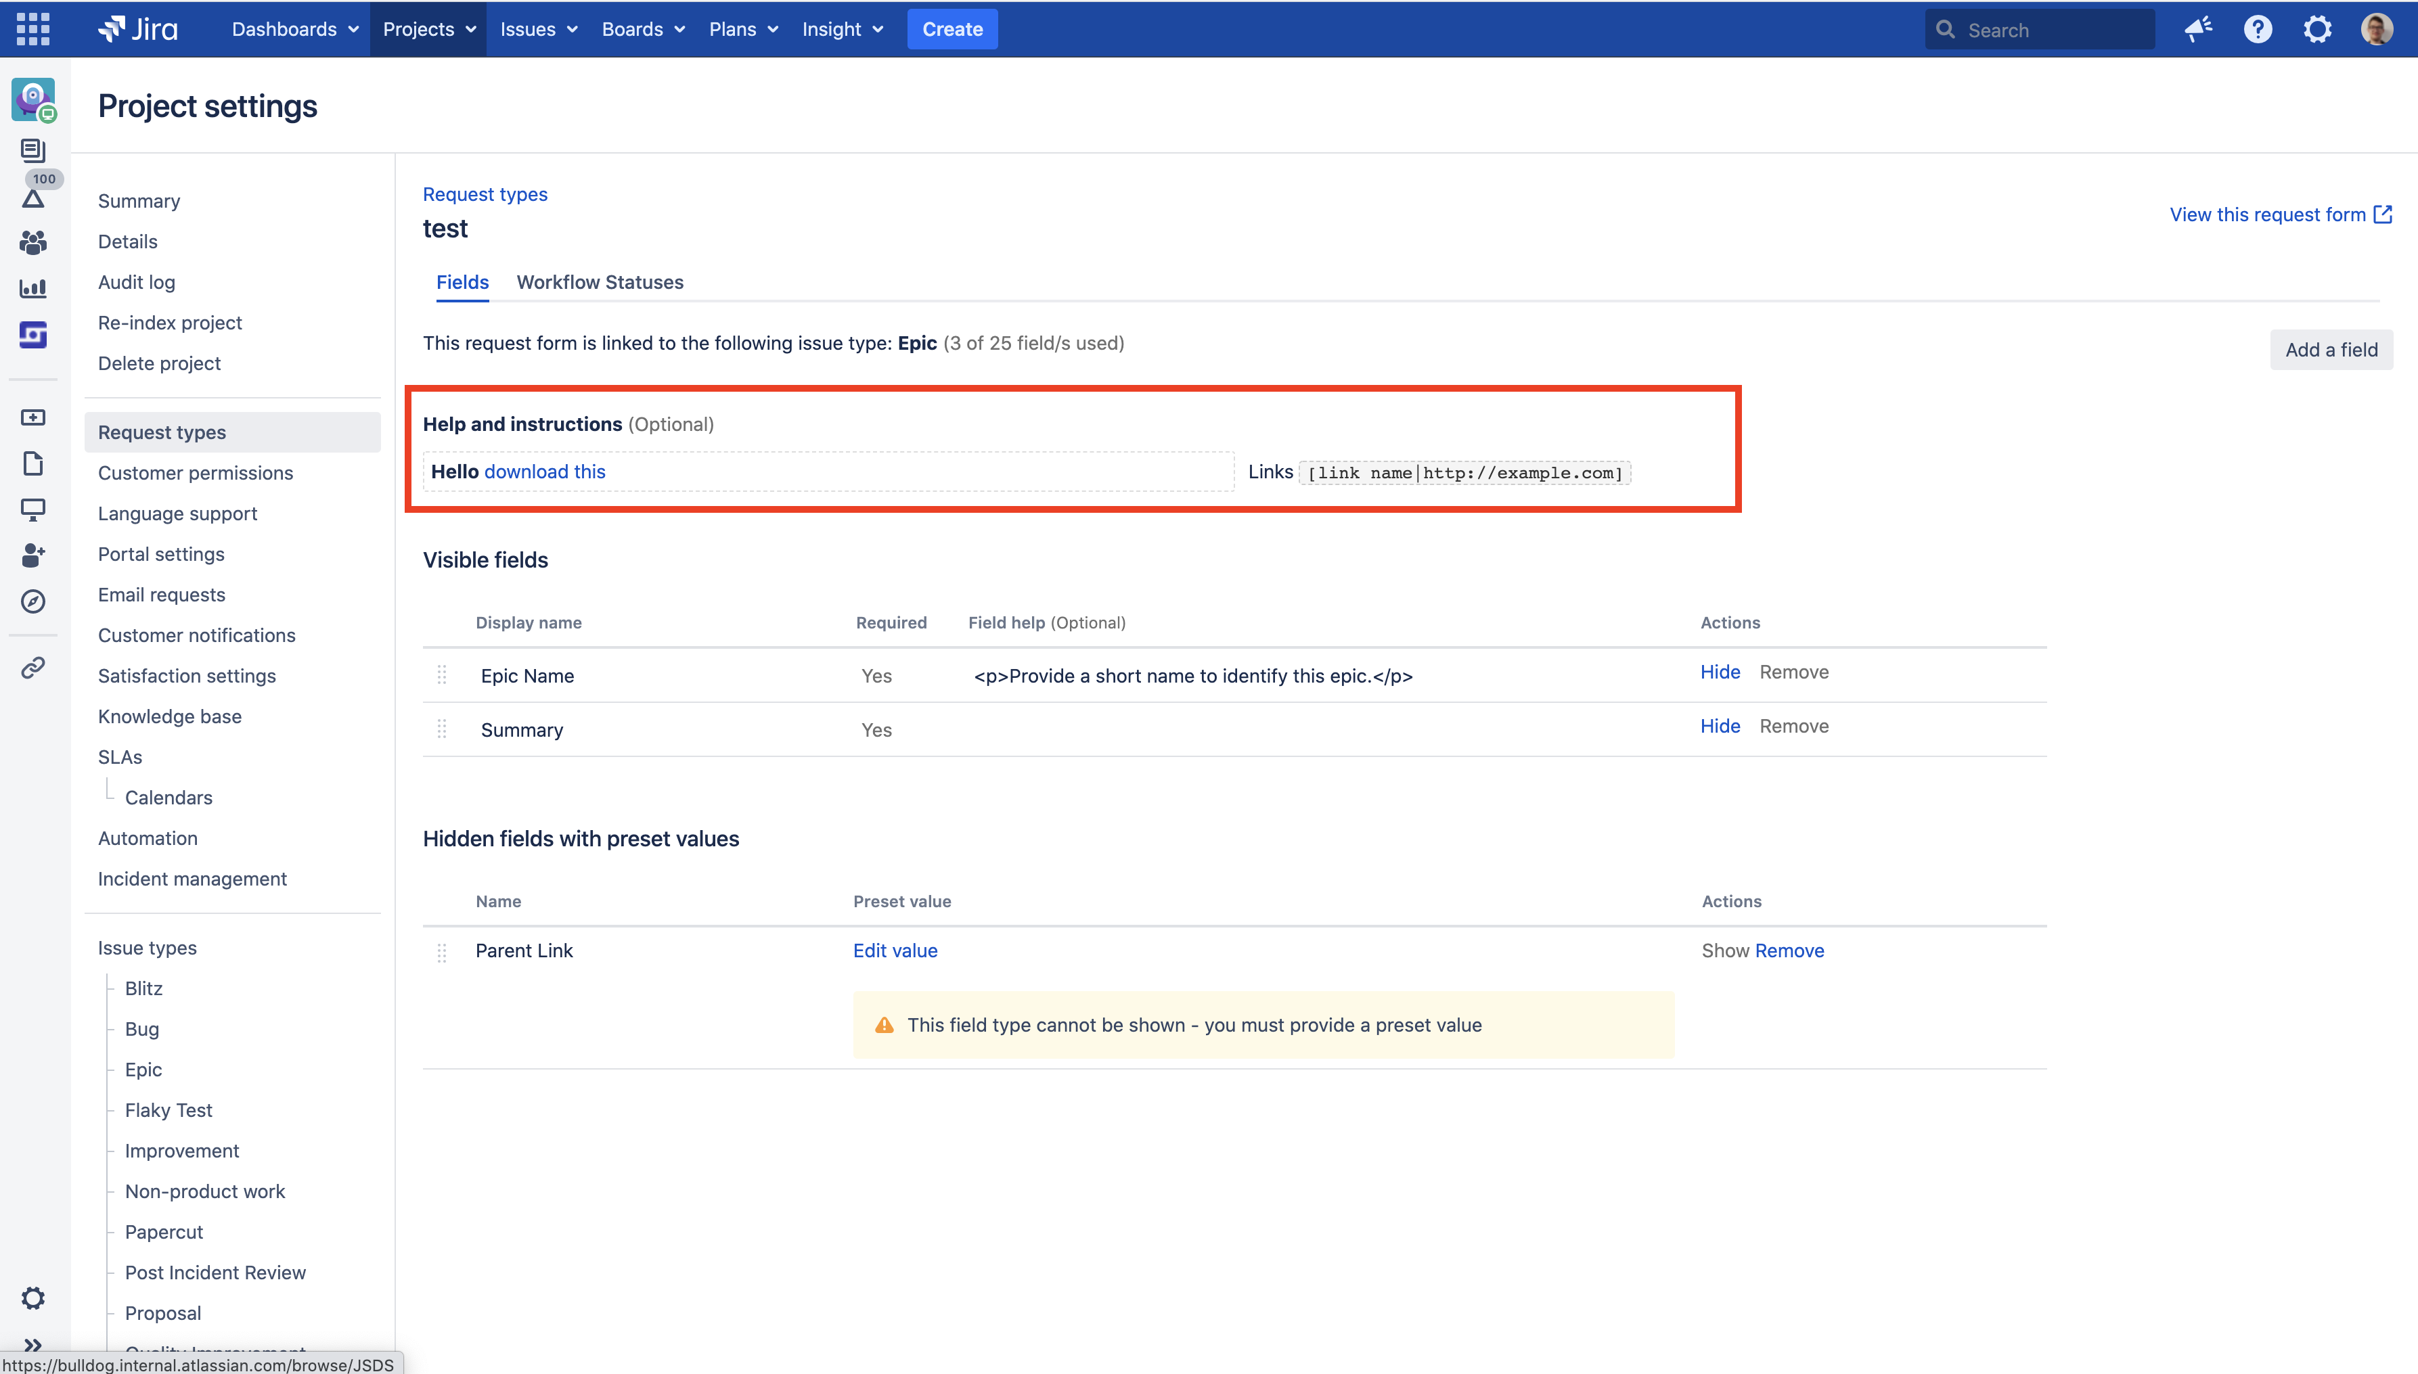The width and height of the screenshot is (2418, 1374).
Task: Click the invite teammate person-add icon
Action: click(x=33, y=555)
